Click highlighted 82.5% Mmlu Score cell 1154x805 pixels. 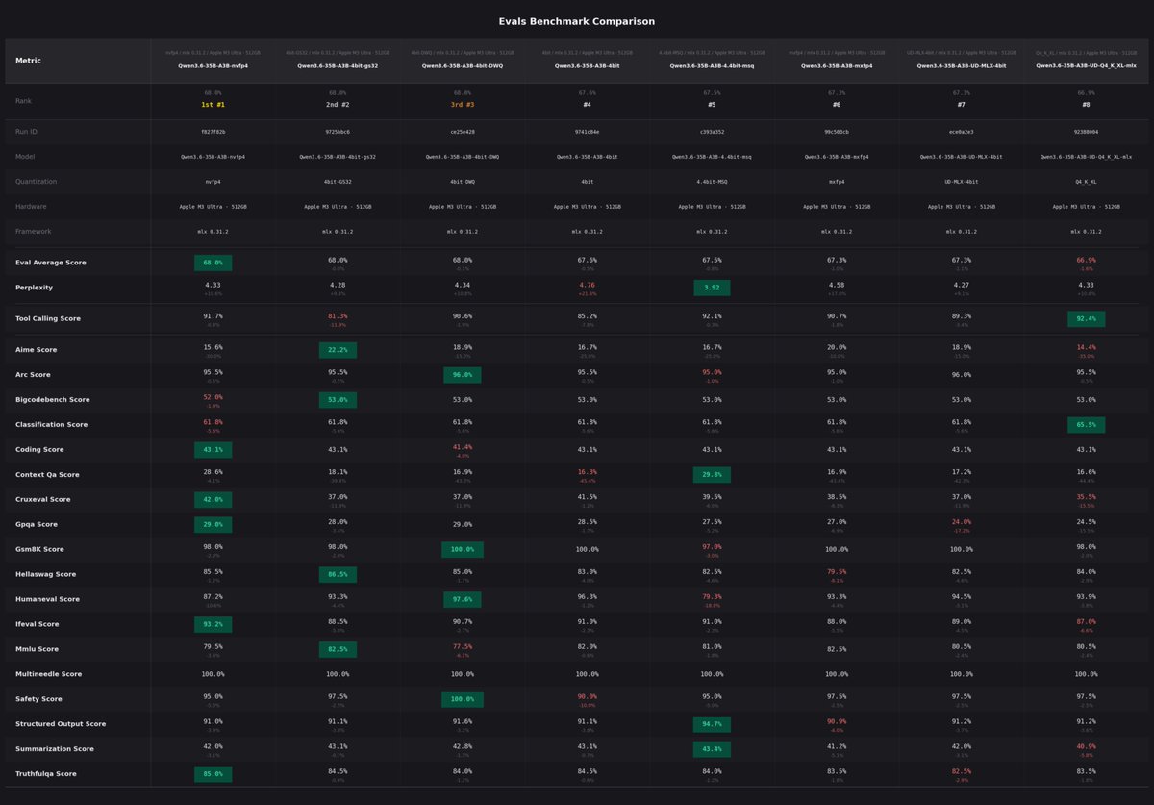[338, 650]
